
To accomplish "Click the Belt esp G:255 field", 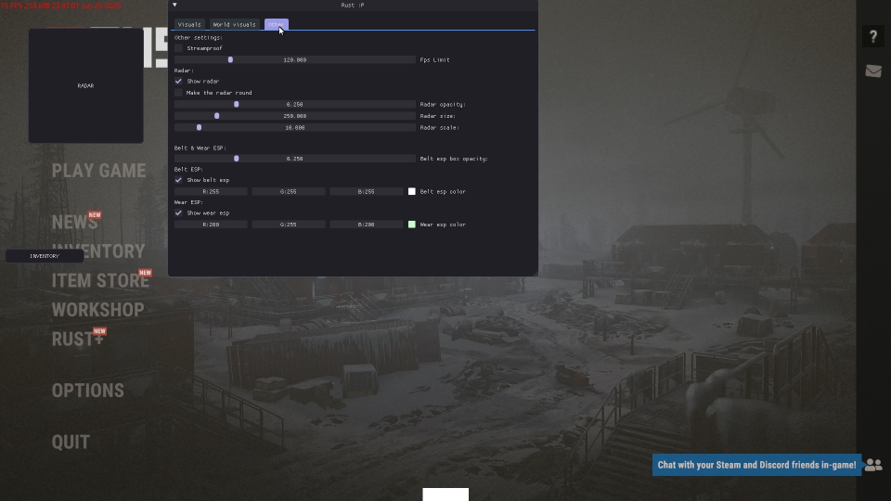I will pyautogui.click(x=289, y=191).
